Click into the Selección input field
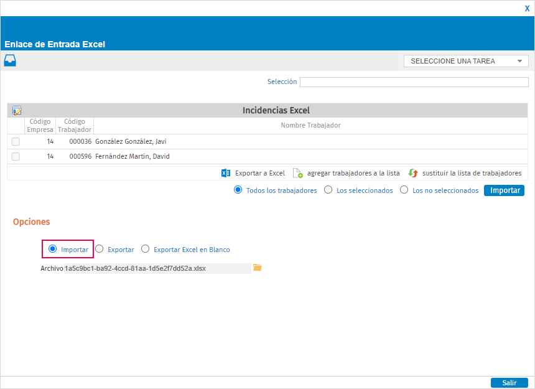 pos(414,82)
